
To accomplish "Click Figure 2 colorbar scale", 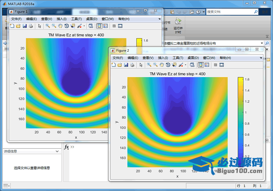I will click(x=241, y=122).
